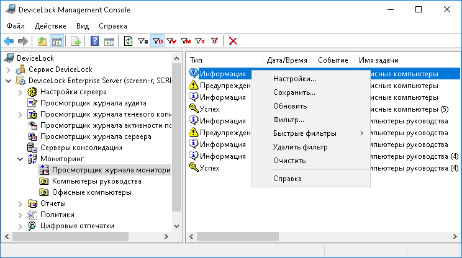Collapse the Мониторинг tree node
This screenshot has height=258, width=462.
point(20,159)
